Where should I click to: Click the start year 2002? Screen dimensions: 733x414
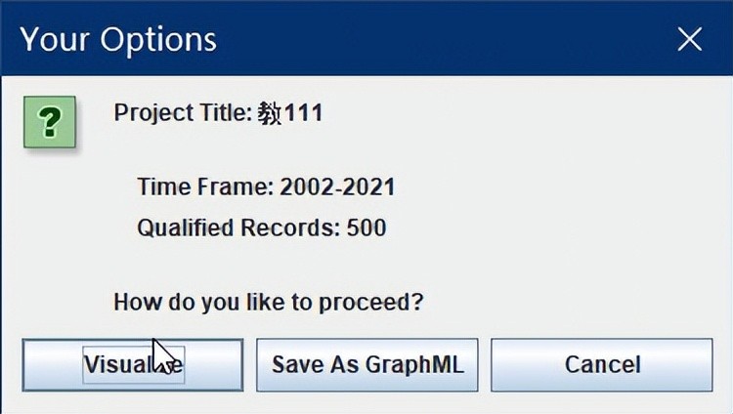pos(305,186)
